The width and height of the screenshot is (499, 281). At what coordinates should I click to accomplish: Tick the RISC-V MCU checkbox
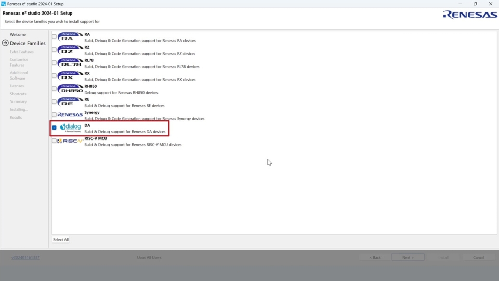[x=54, y=141]
